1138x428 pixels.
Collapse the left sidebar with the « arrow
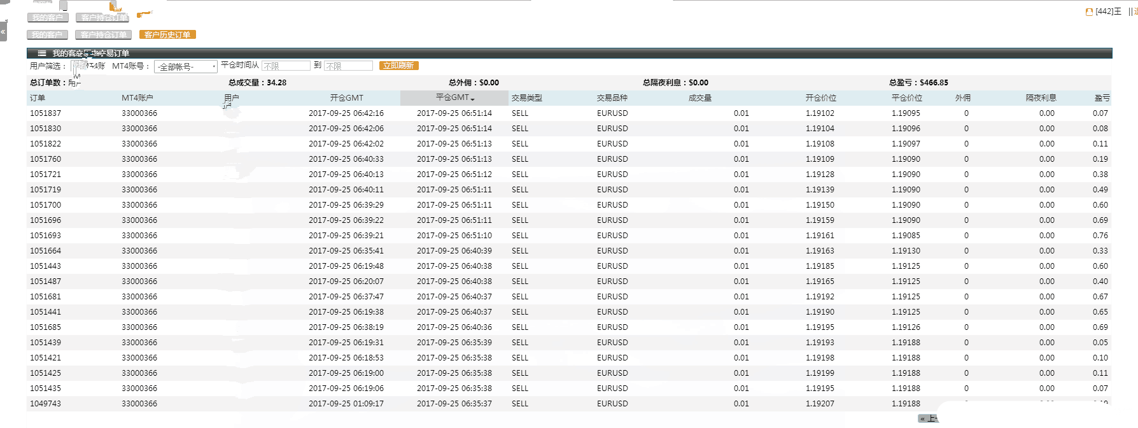click(x=3, y=31)
